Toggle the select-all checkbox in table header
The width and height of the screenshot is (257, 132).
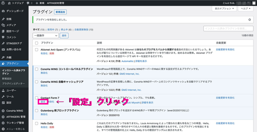[x=37, y=43]
